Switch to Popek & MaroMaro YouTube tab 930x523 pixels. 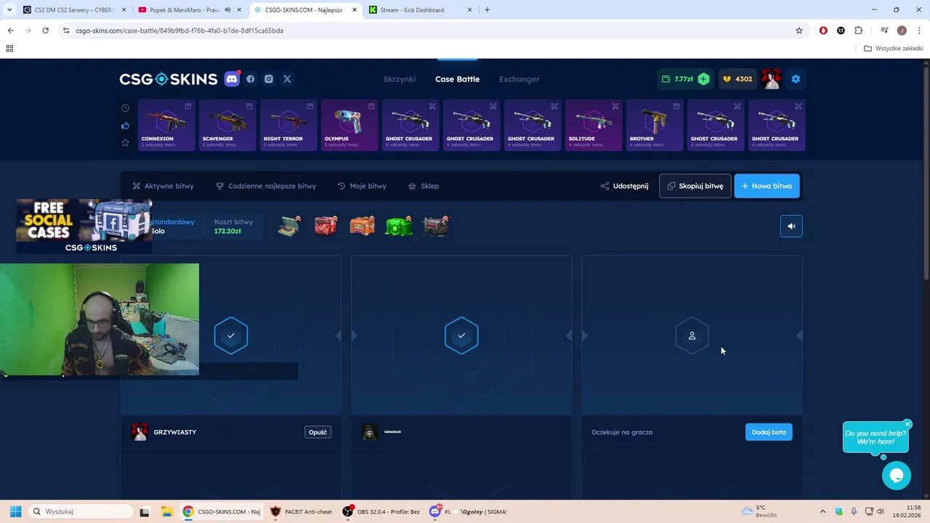189,10
